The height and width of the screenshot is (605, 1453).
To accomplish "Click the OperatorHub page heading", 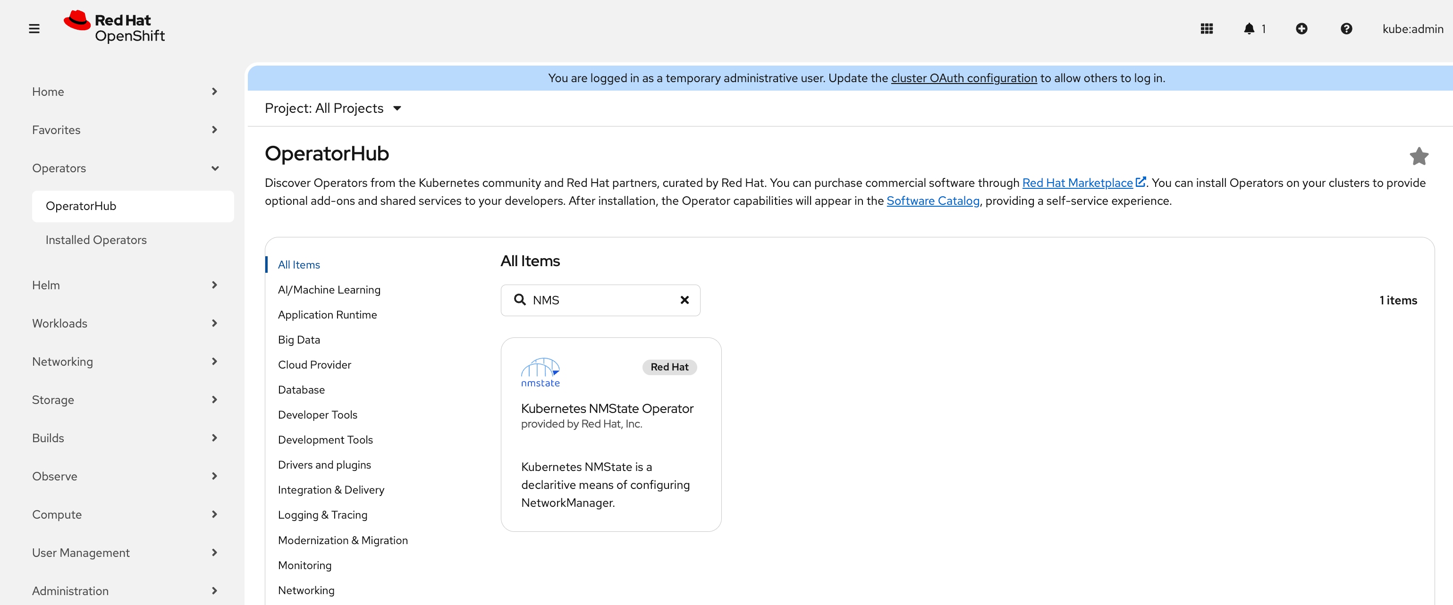I will [327, 153].
